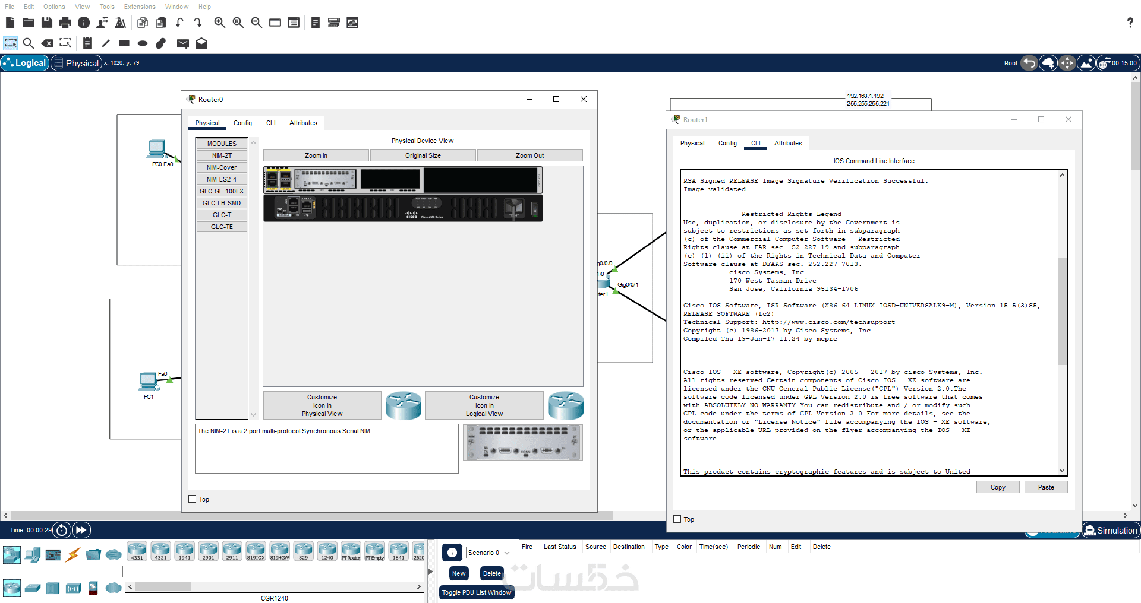Click Zoom In in Physical Device View
This screenshot has height=603, width=1141.
tap(316, 155)
